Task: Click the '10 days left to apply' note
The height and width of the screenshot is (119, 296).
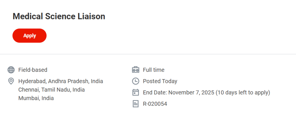Action: pyautogui.click(x=243, y=92)
